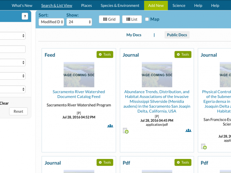Open Species & Environment menu
Image resolution: width=231 pixels, height=173 pixels.
pos(120,6)
